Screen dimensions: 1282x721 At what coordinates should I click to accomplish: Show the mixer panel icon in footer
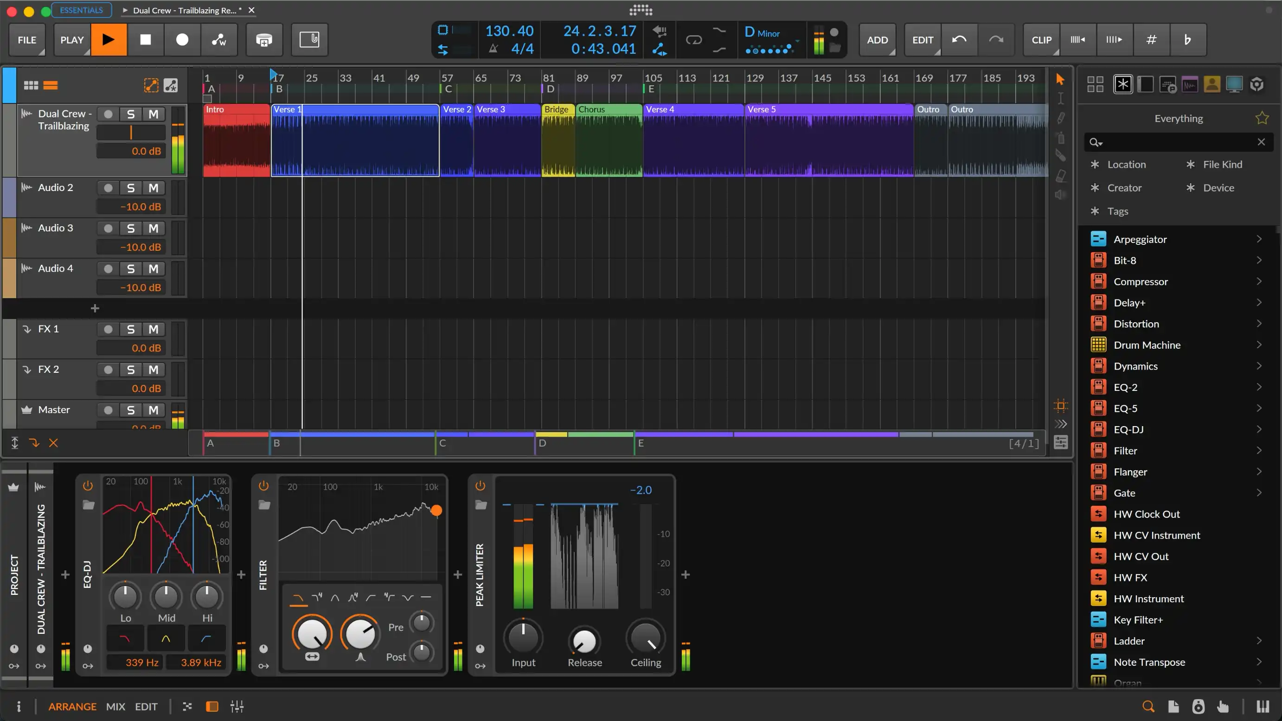coord(237,706)
